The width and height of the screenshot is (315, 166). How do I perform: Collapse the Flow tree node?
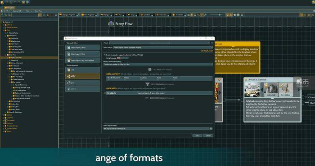4,30
